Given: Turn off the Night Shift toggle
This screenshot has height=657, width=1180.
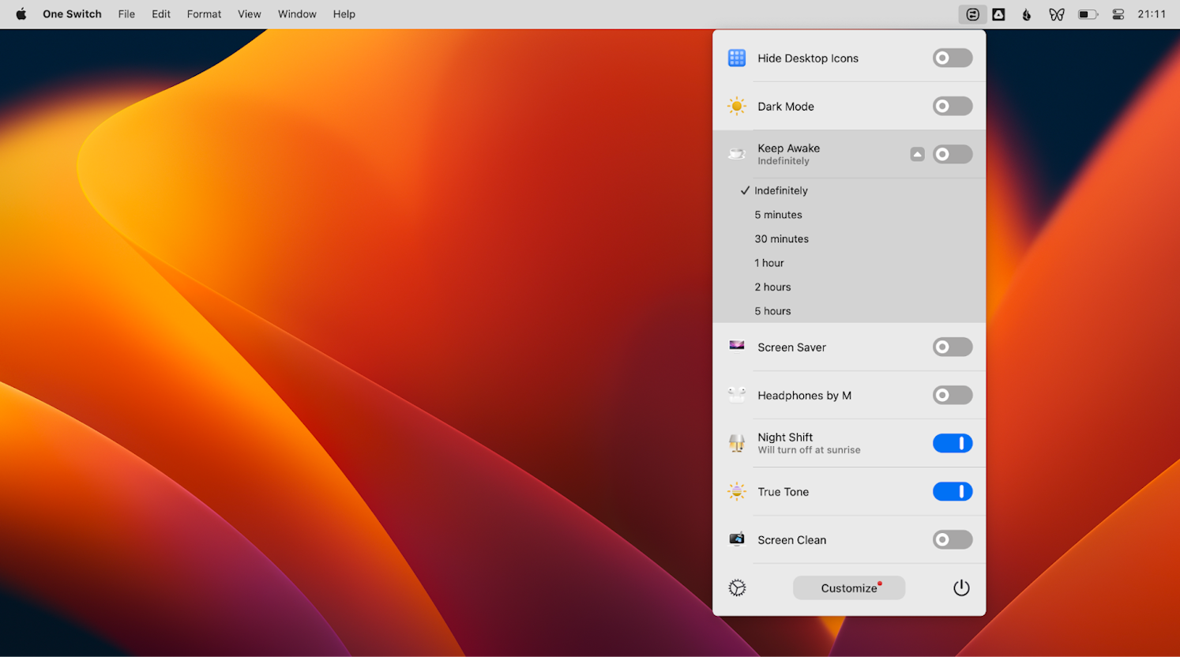Looking at the screenshot, I should [952, 443].
